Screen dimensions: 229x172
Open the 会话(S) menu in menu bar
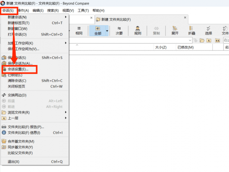(8, 10)
